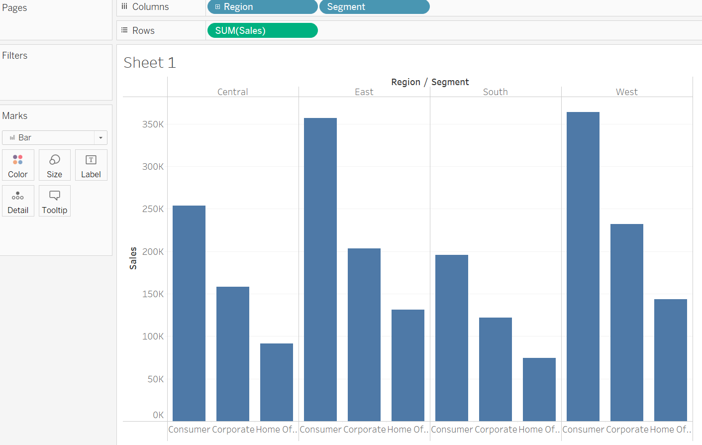
Task: Open the Color marks card option
Action: [18, 165]
